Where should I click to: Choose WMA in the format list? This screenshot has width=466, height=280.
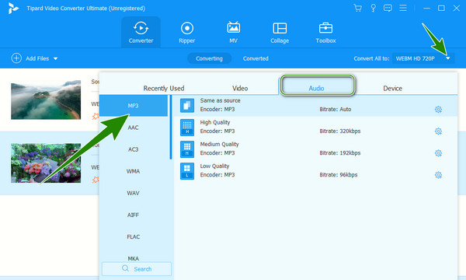[x=134, y=171]
